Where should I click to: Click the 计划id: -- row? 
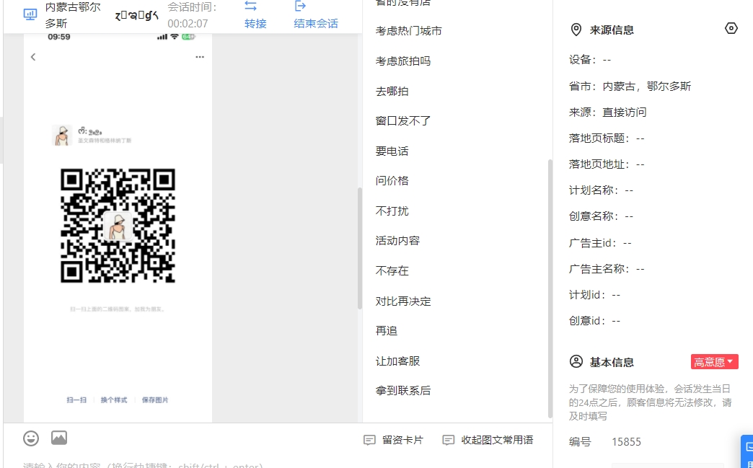pyautogui.click(x=594, y=295)
